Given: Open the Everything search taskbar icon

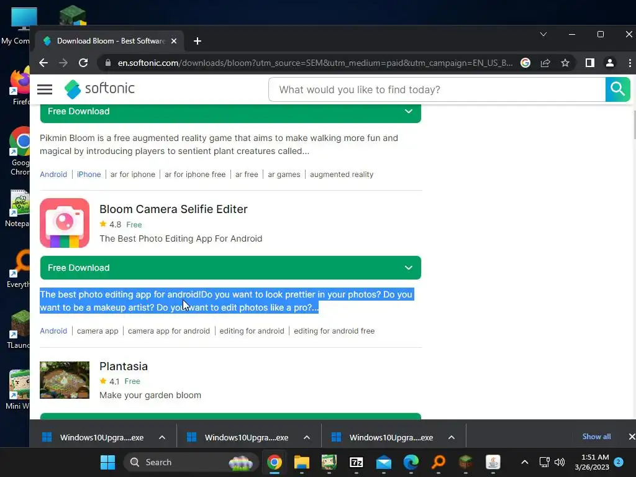Looking at the screenshot, I should coord(438,462).
